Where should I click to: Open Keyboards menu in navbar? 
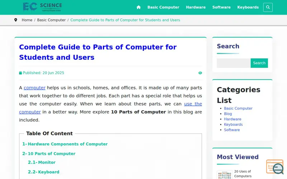(248, 7)
